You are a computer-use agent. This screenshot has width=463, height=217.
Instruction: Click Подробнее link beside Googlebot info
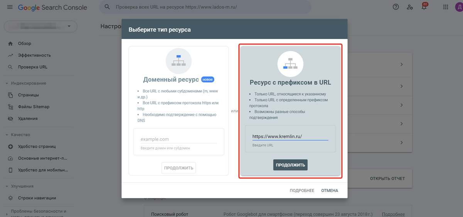point(393,214)
